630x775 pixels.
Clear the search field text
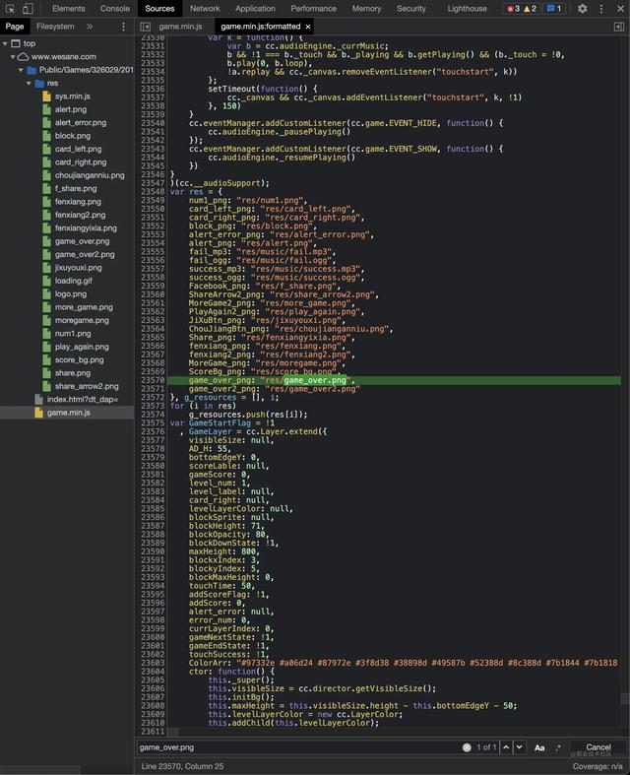467,747
